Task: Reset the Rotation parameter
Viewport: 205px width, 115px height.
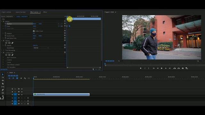Action: coord(65,33)
